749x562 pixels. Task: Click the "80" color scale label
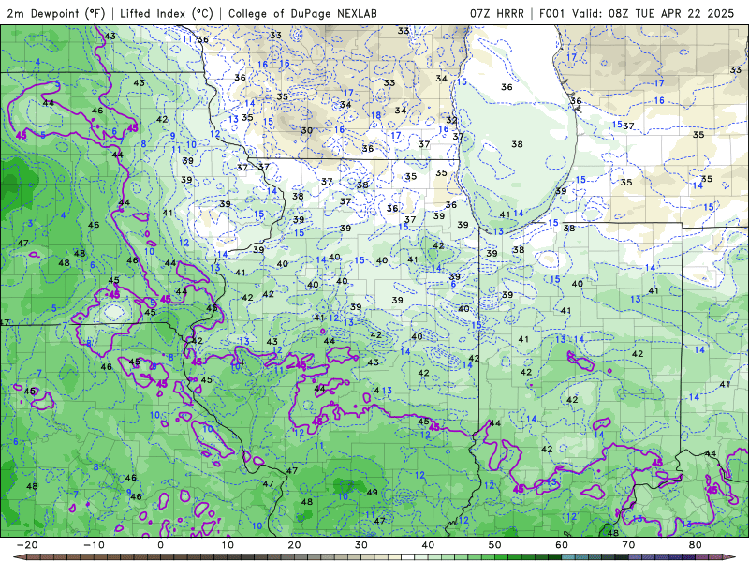(x=696, y=545)
